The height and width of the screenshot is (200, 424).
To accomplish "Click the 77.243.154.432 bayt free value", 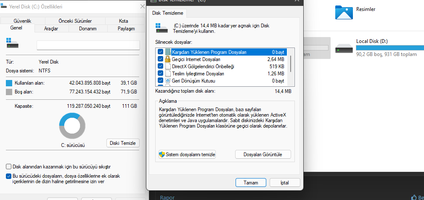I will point(90,92).
